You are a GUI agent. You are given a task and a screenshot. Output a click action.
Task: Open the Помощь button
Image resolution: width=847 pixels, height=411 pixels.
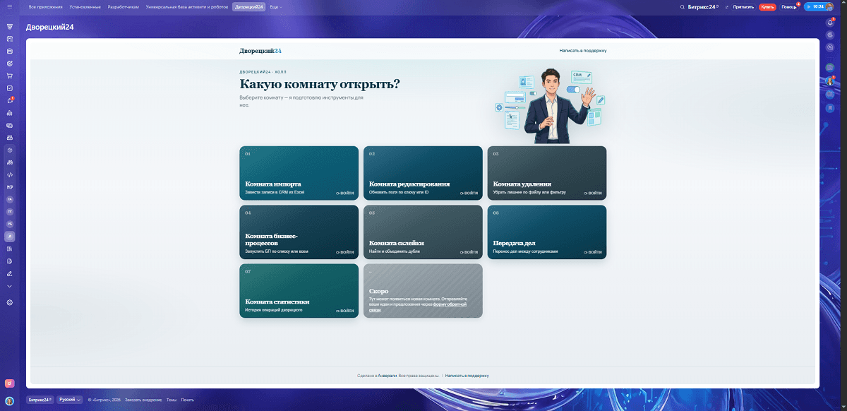tap(788, 7)
